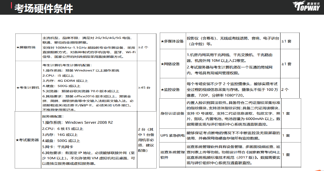Click the 2 个 quantity for 监控设备
This screenshot has width=324, height=171.
click(285, 90)
